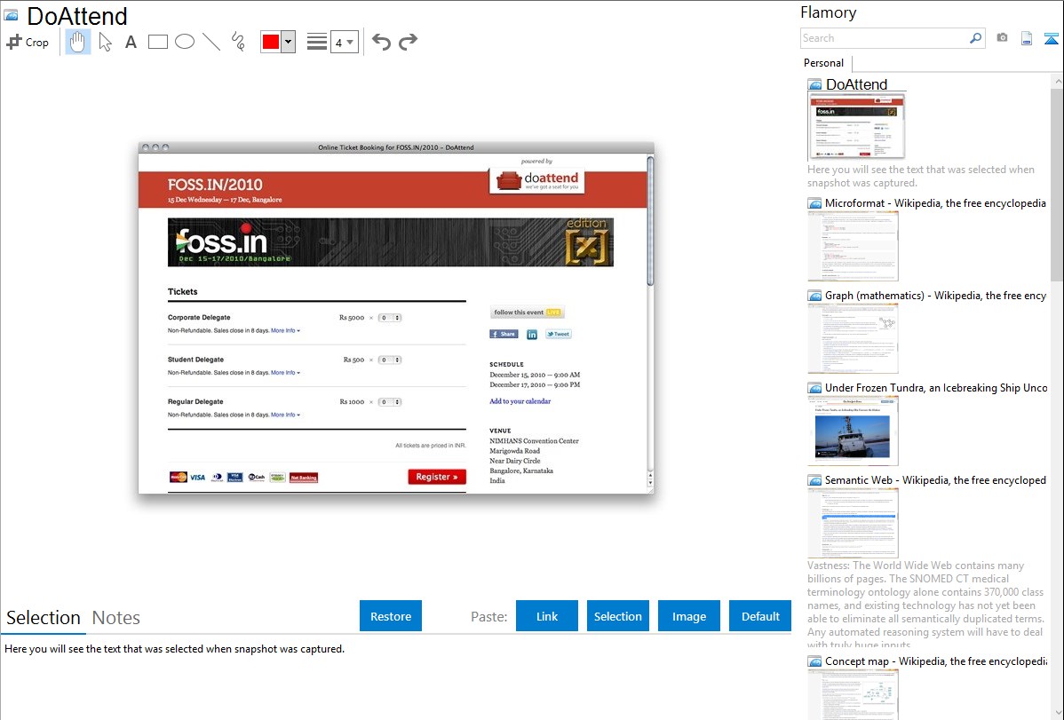This screenshot has height=720, width=1064.
Task: Click the Paste Default button
Action: tap(760, 616)
